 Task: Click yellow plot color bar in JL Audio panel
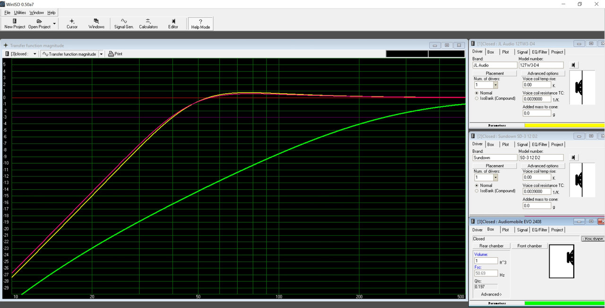pos(564,125)
